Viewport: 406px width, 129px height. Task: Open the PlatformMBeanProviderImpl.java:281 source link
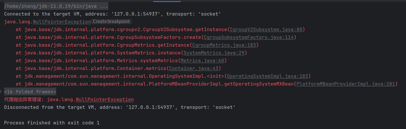pyautogui.click(x=345, y=84)
